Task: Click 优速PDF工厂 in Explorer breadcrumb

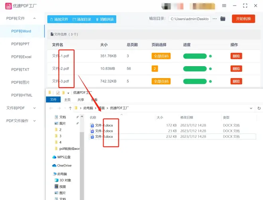Action: coord(119,108)
